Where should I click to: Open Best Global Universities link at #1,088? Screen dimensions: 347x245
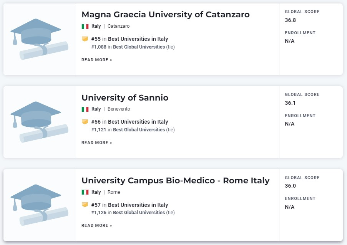[x=139, y=47]
